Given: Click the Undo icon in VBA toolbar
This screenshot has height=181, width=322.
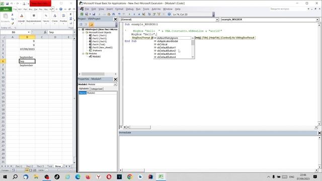Looking at the screenshot, I should coord(119,14).
